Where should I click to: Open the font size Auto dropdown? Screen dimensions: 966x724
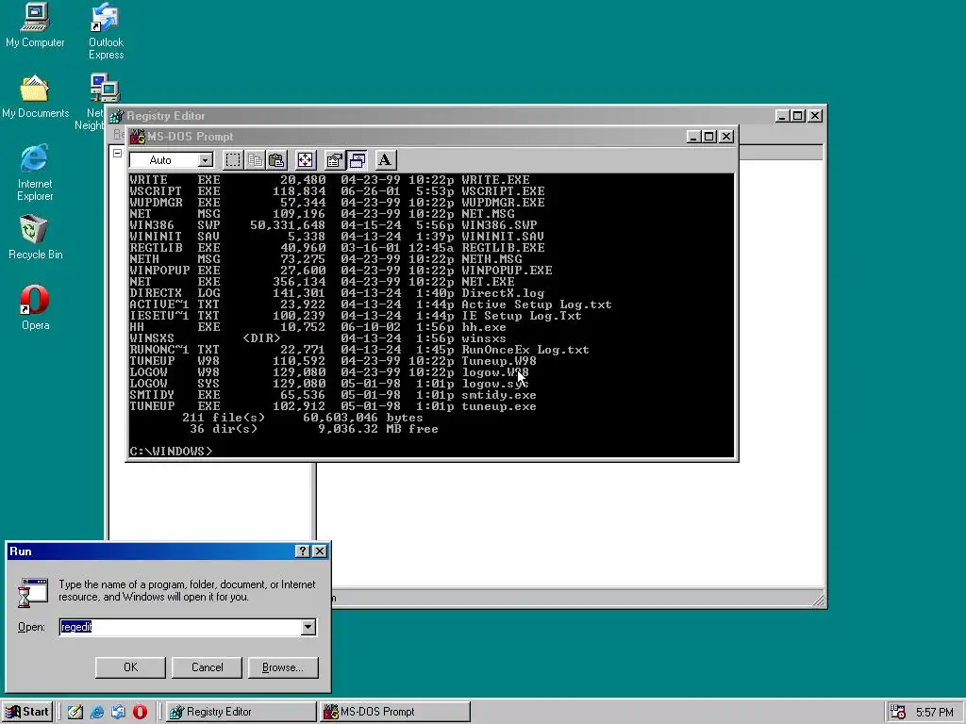pos(206,160)
